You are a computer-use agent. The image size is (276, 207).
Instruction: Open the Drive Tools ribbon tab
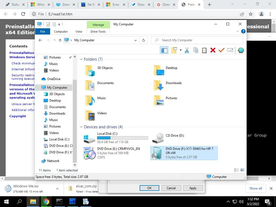(98, 32)
